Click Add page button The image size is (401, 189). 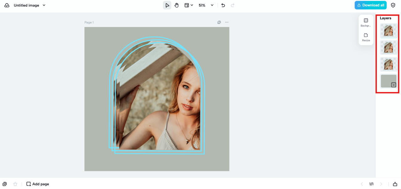[38, 184]
